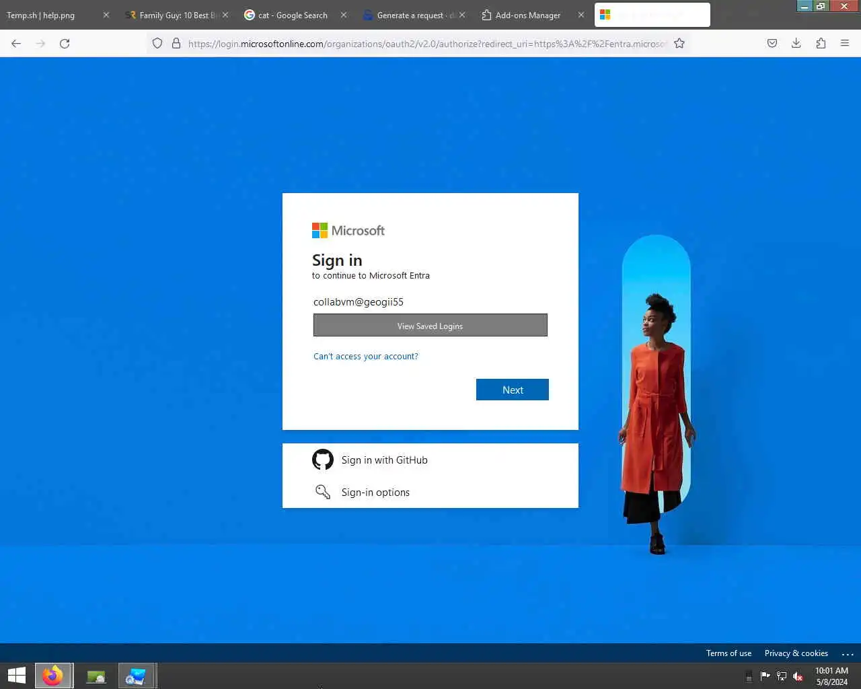The height and width of the screenshot is (689, 861).
Task: Click the muted volume tray icon
Action: [x=798, y=676]
